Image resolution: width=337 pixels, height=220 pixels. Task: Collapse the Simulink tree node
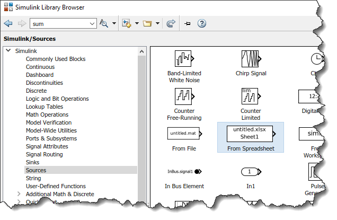coord(8,51)
